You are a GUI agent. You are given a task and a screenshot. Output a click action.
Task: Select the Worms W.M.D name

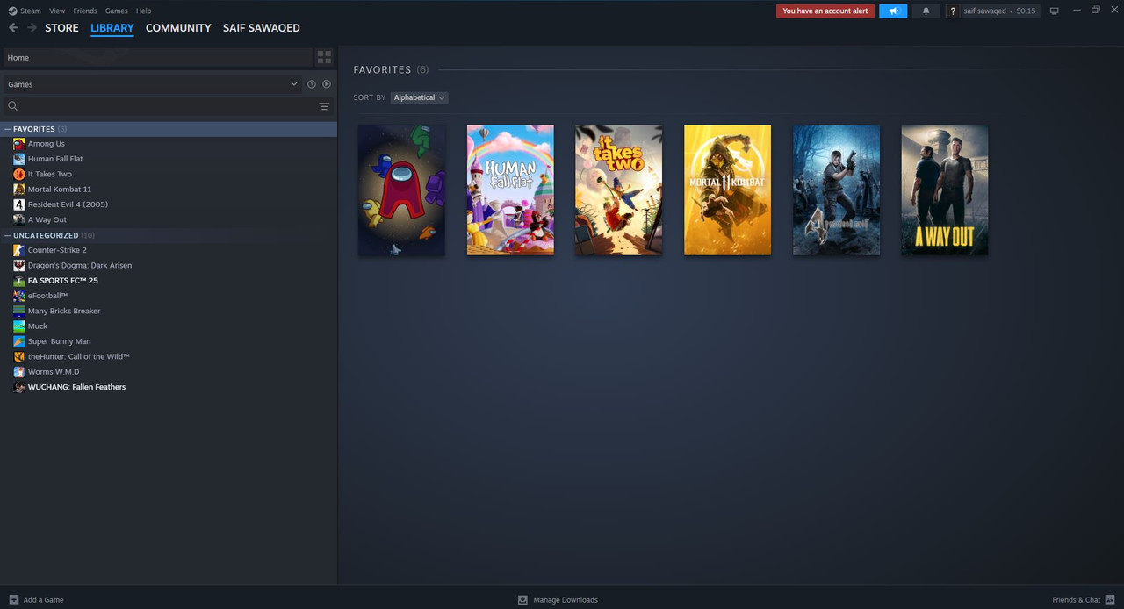[54, 372]
